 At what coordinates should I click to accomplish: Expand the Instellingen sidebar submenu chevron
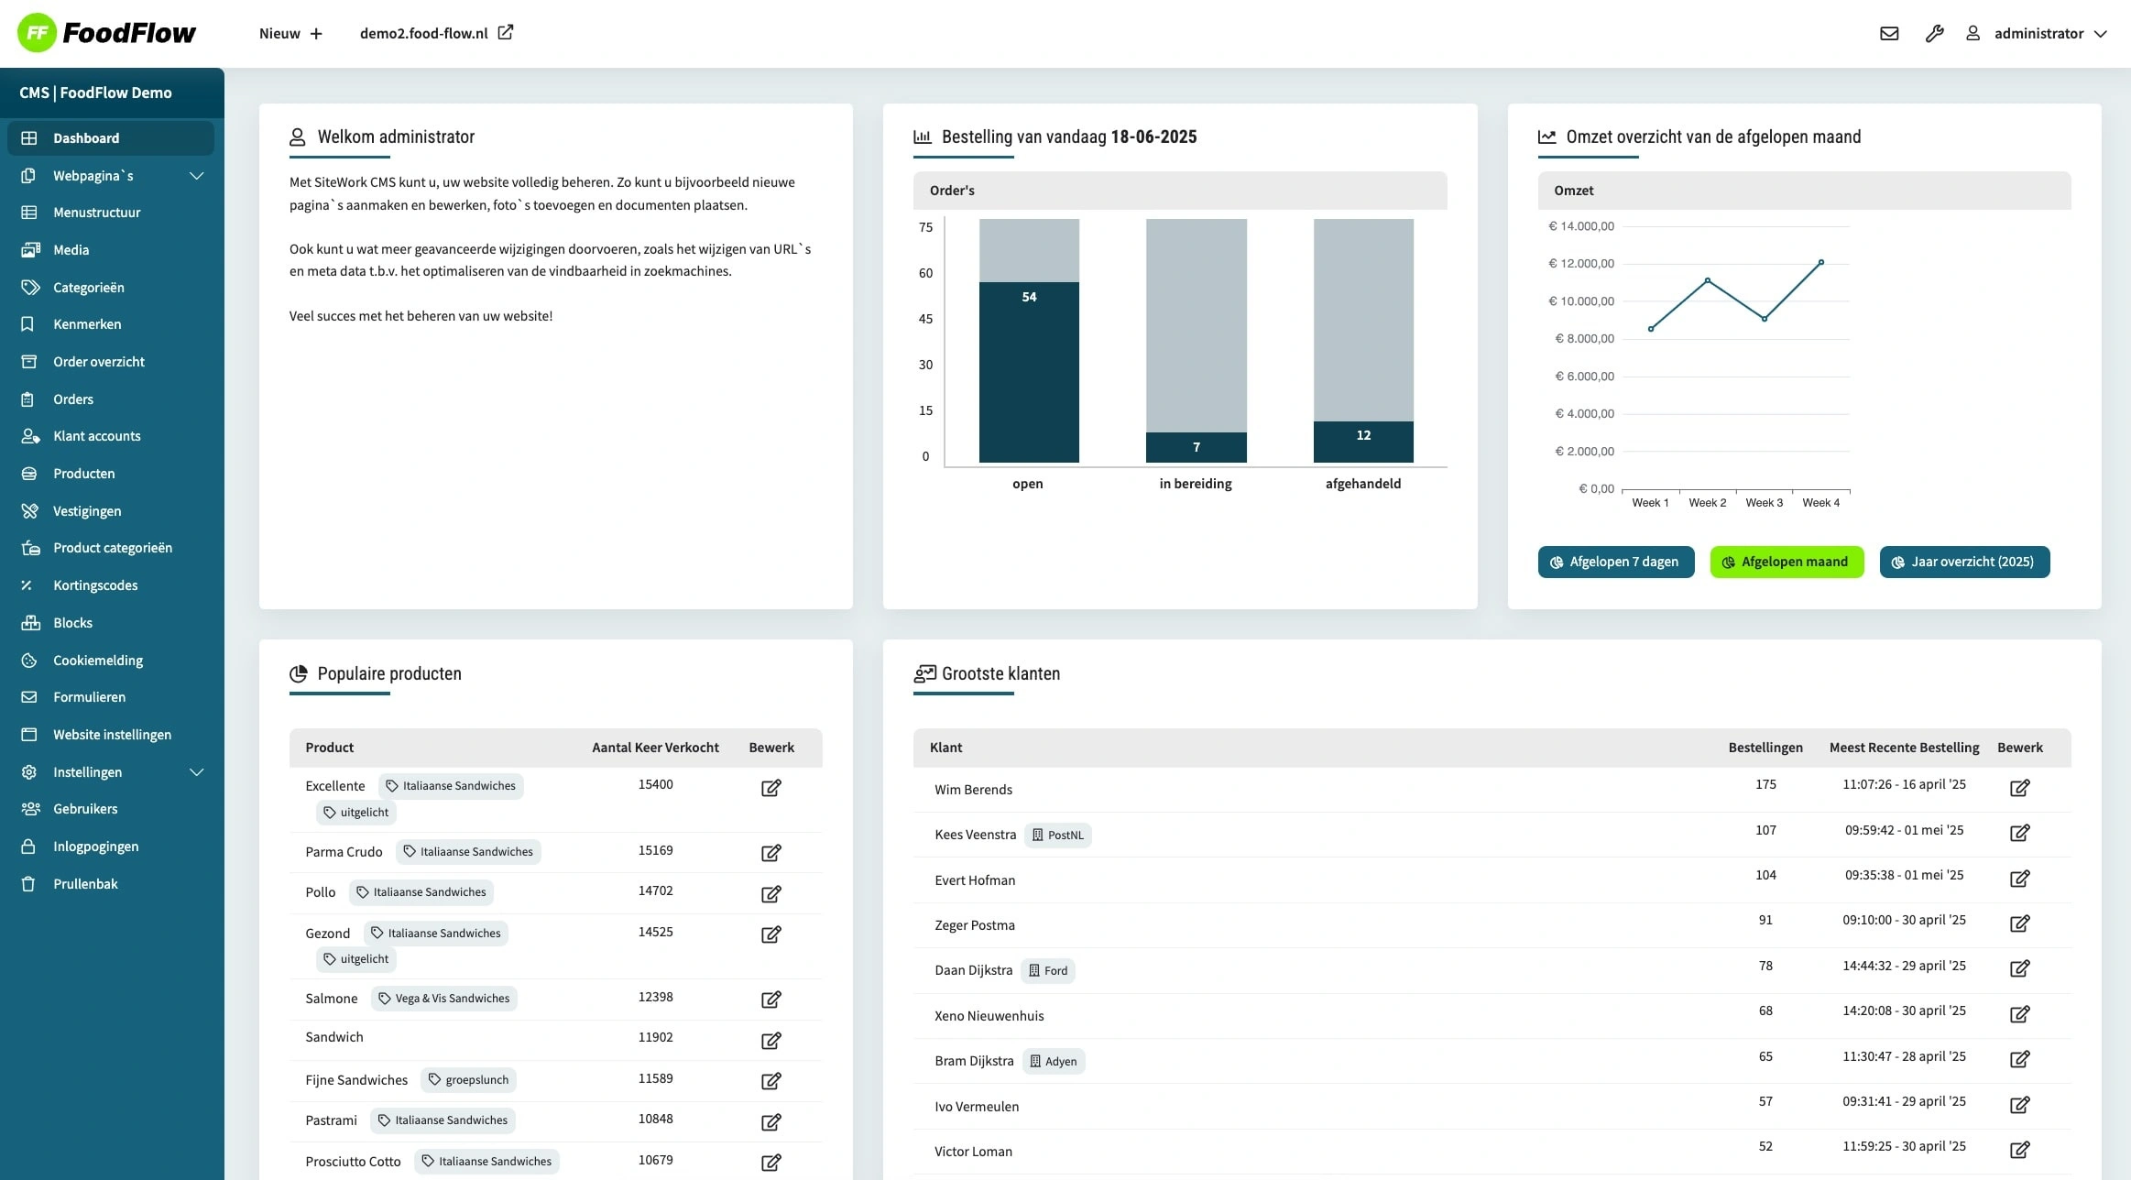[196, 772]
